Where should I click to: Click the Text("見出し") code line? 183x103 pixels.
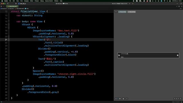coord(47,59)
